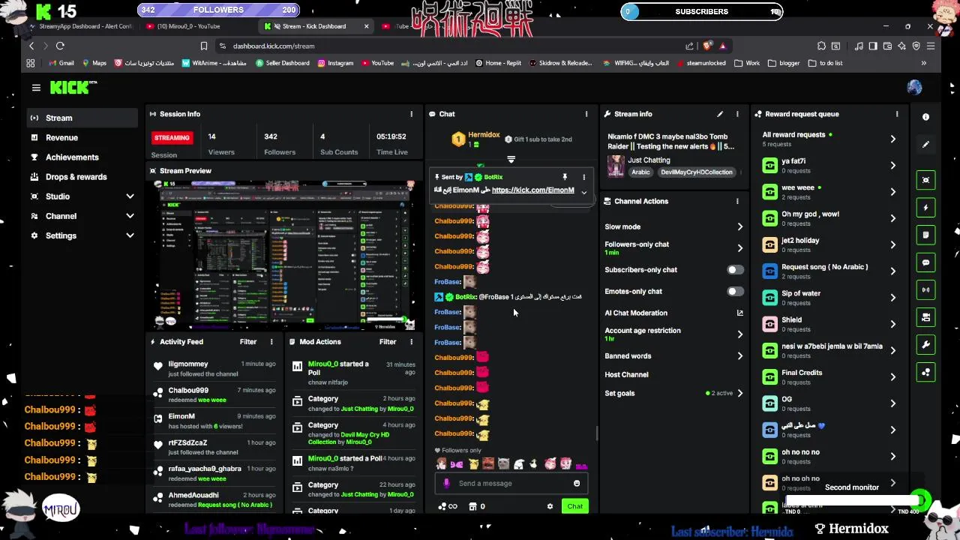The image size is (960, 540).
Task: Open Channel Actions three-dot menu
Action: click(737, 201)
